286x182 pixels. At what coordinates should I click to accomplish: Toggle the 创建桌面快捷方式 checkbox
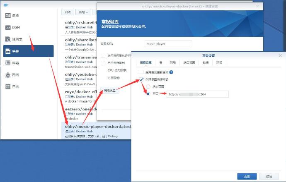coord(141,79)
